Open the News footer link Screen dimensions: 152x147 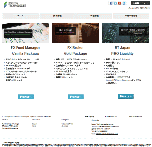[x=34, y=126]
